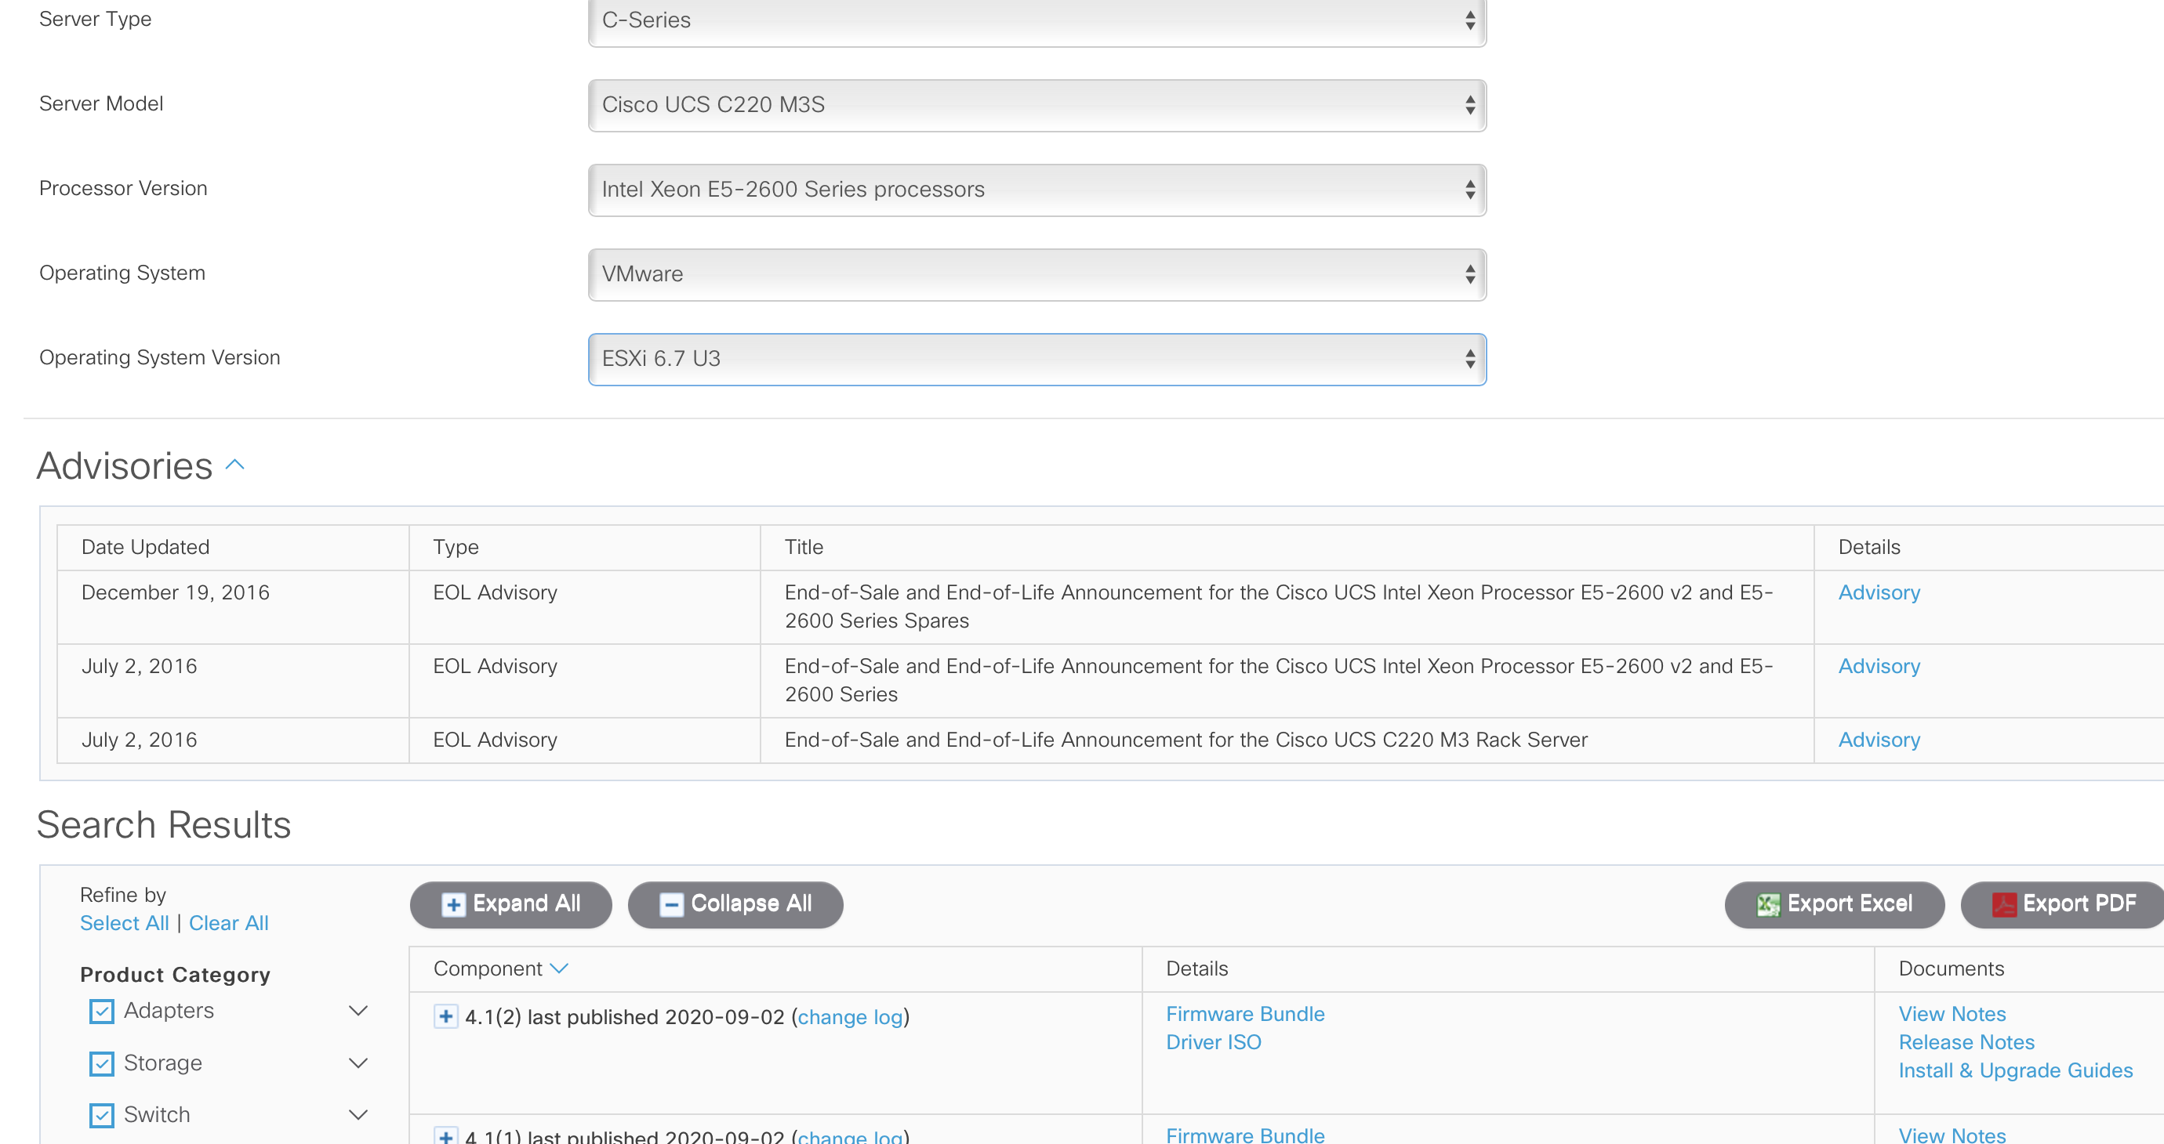This screenshot has height=1144, width=2164.
Task: Export search results as PDF
Action: [2062, 904]
